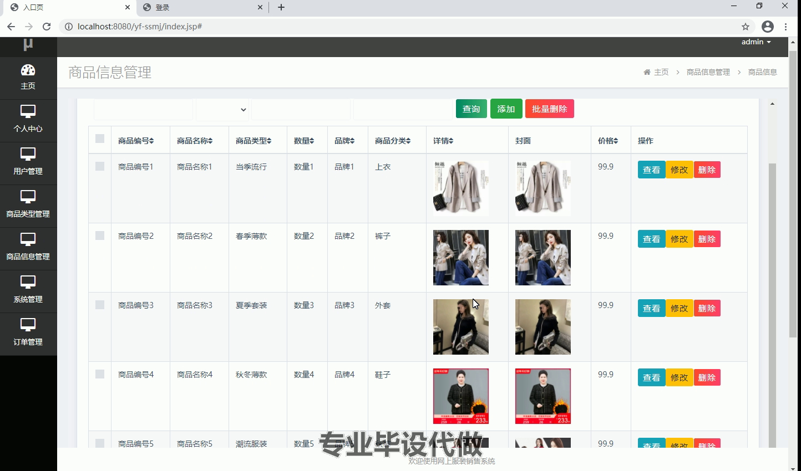Open the search filter select box
The width and height of the screenshot is (801, 471).
222,110
